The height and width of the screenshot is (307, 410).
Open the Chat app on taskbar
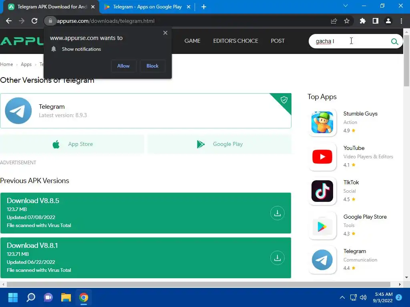(48, 297)
